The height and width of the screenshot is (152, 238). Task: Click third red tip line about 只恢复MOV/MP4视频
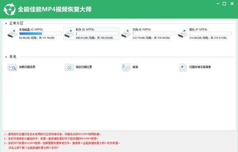tap(62, 143)
